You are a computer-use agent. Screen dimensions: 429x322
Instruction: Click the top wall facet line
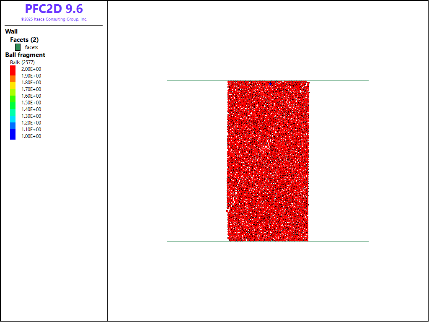tap(197, 80)
